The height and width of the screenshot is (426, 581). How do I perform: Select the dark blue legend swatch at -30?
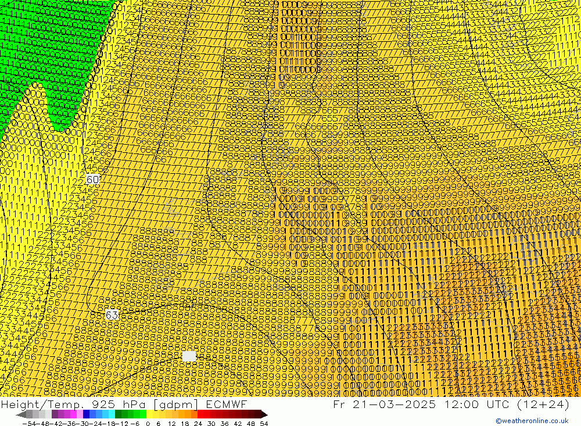coord(87,414)
